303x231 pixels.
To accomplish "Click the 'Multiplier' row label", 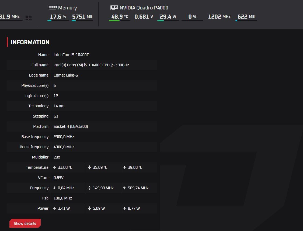I will pyautogui.click(x=40, y=157).
